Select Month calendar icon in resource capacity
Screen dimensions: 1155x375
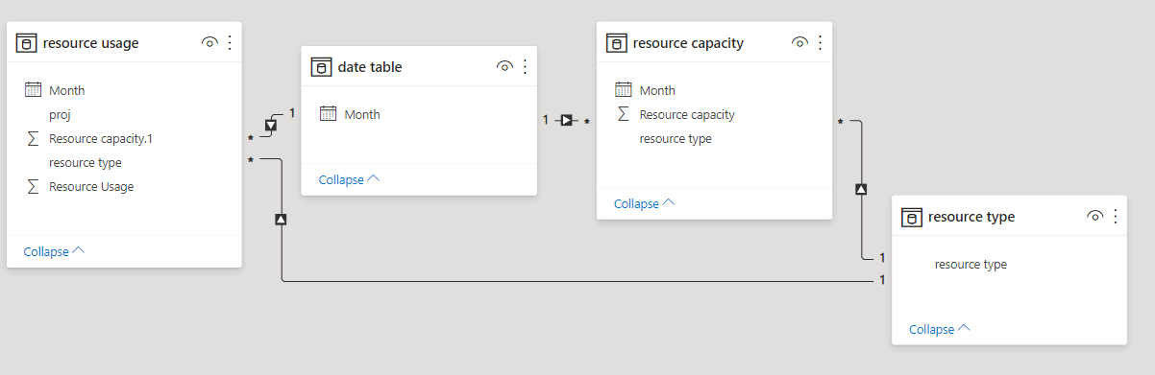(x=623, y=90)
